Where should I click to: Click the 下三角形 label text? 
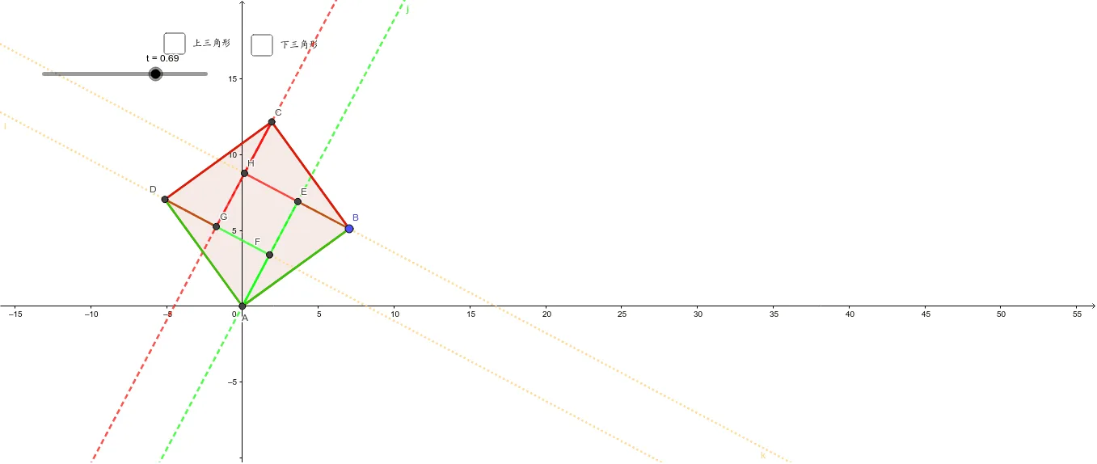299,44
